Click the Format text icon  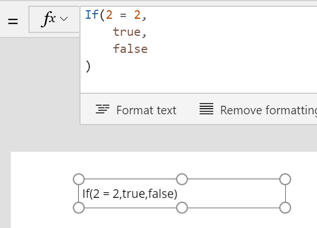[103, 109]
